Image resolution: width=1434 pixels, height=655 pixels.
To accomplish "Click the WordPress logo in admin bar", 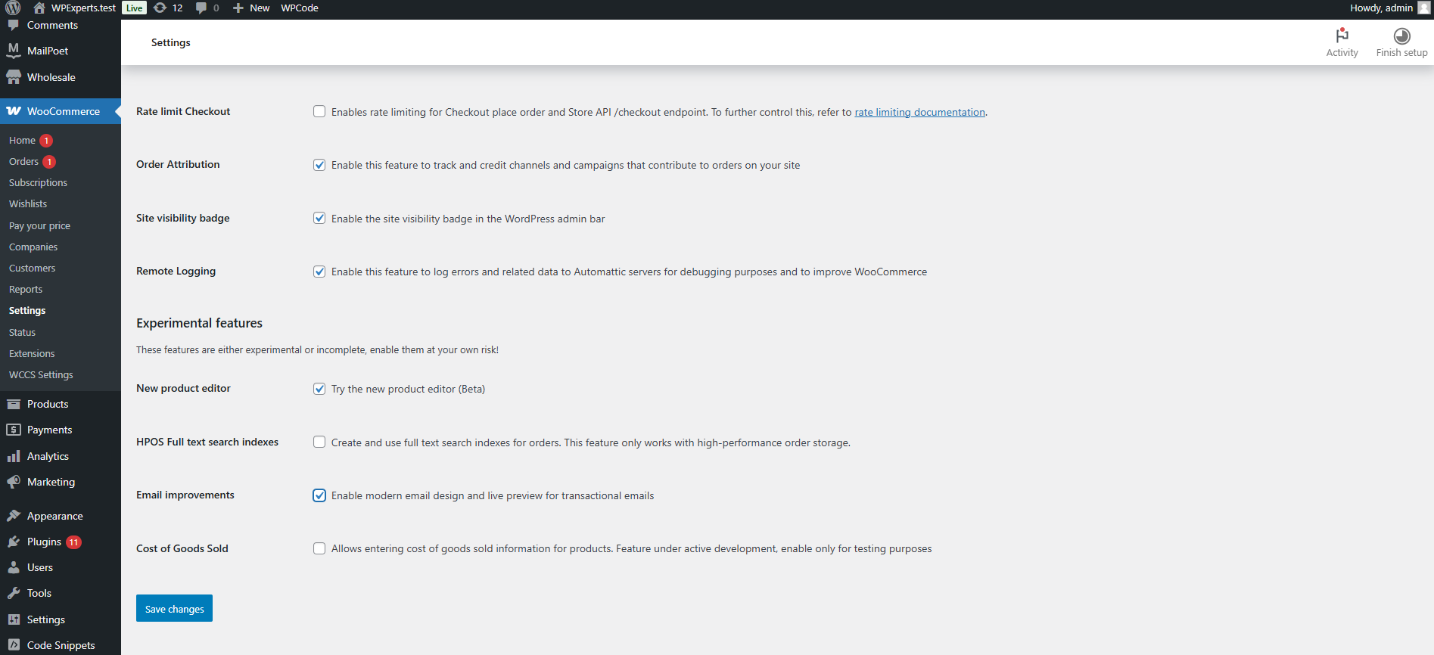I will tap(13, 8).
